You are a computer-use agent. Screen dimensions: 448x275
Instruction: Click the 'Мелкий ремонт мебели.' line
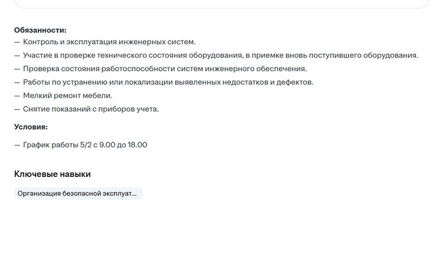[x=68, y=96]
